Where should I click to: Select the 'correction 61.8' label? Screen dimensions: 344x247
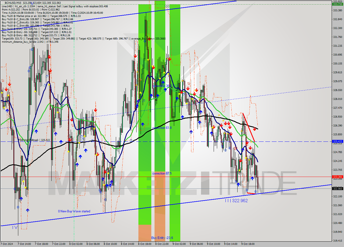[162, 128]
